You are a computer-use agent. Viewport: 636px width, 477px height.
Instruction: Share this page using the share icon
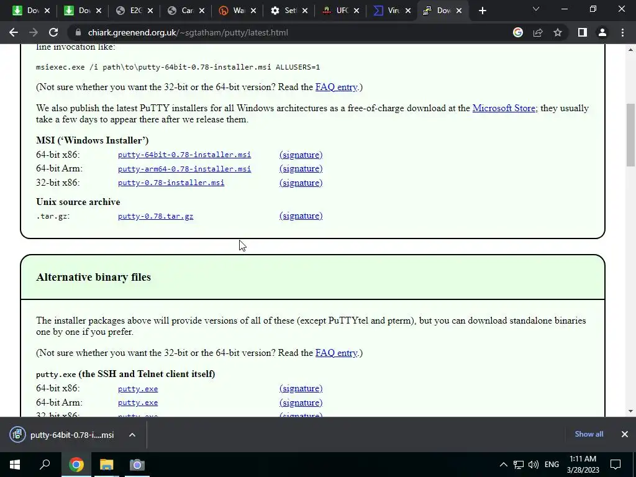[x=538, y=32]
